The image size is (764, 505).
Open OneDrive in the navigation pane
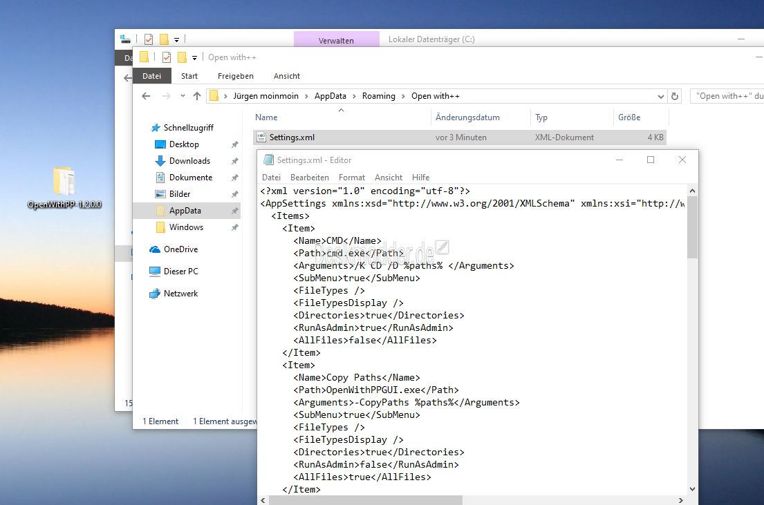coord(180,249)
